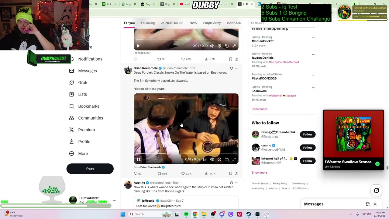Show more trending topics
Viewport: 389px width, 219px height.
(x=260, y=109)
